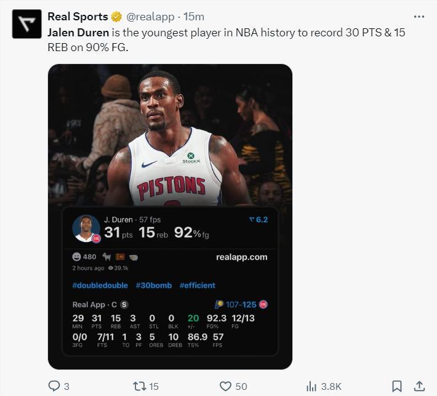Repost this tweet using the retweet icon
The height and width of the screenshot is (396, 437).
(x=139, y=386)
